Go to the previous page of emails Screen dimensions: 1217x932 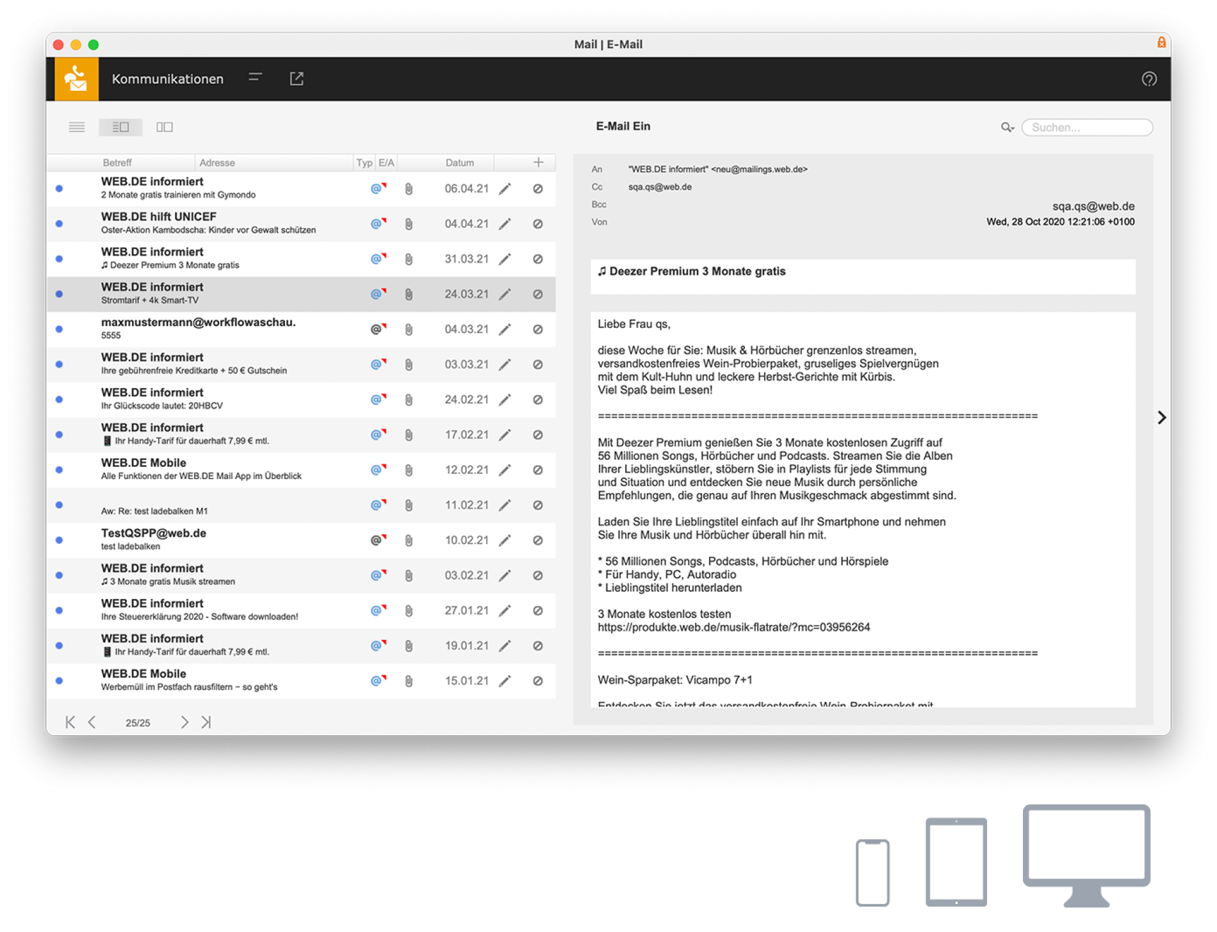coord(92,723)
